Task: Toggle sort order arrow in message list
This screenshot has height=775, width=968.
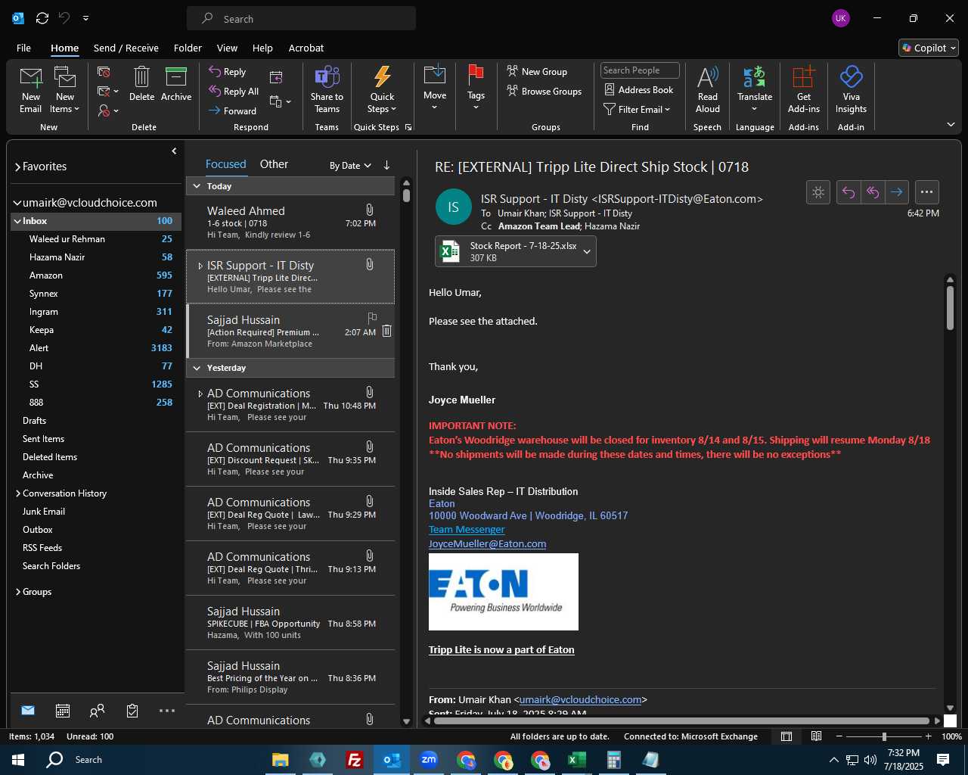Action: [386, 165]
